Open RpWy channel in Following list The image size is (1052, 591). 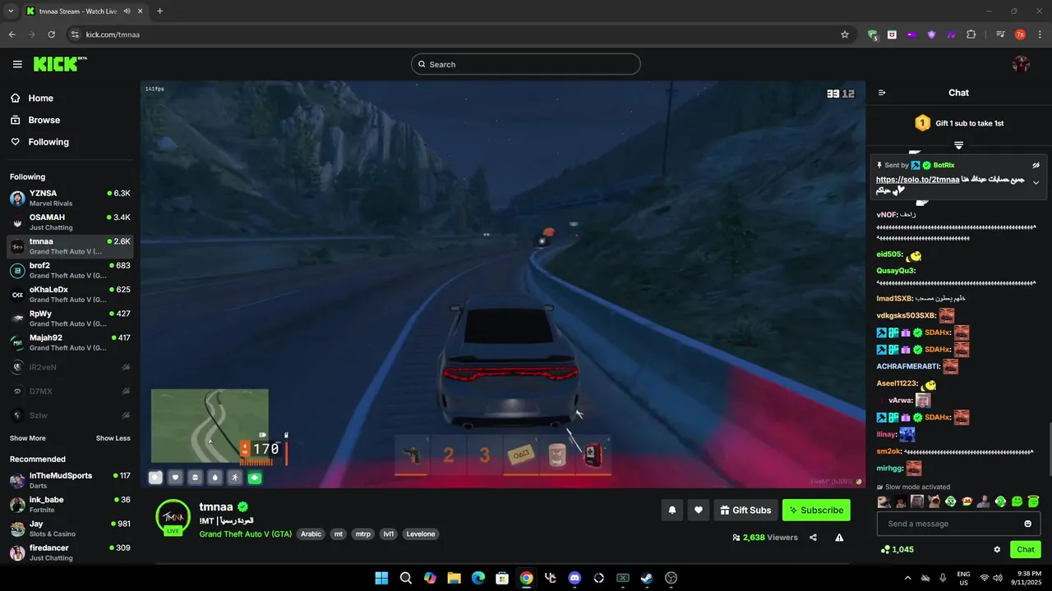pyautogui.click(x=70, y=318)
